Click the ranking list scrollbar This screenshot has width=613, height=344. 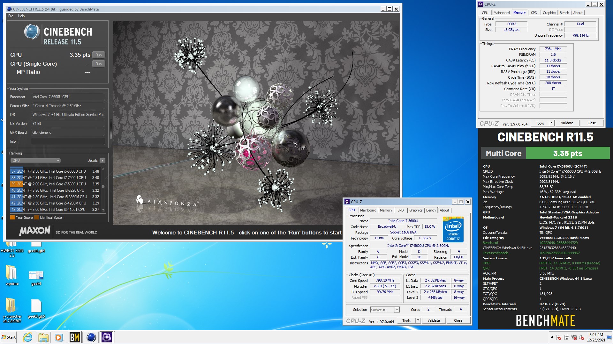pos(103,190)
